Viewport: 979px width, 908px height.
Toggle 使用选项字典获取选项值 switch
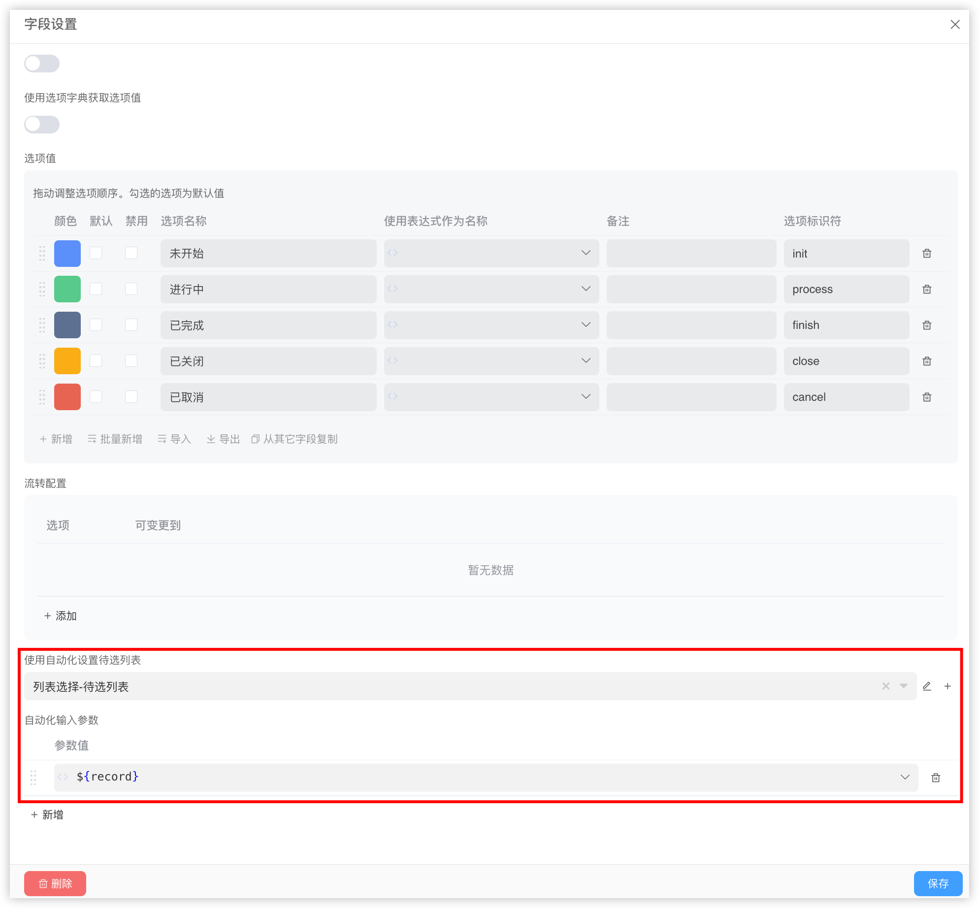(42, 125)
